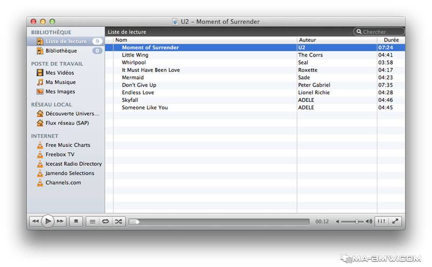Adjust the volume slider
The width and height of the screenshot is (432, 267).
click(352, 222)
